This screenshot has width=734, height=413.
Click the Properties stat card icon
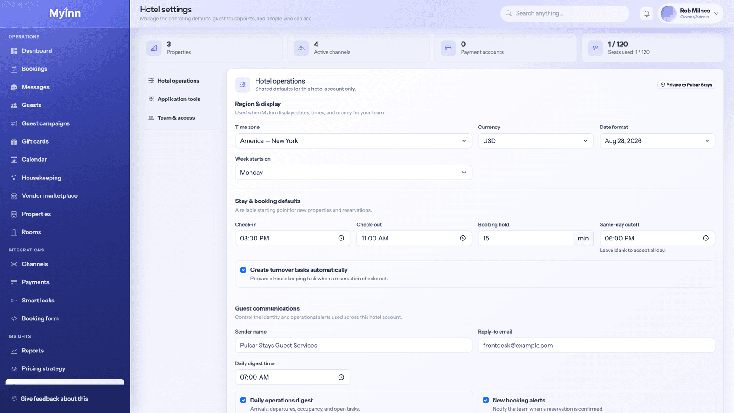coord(154,48)
